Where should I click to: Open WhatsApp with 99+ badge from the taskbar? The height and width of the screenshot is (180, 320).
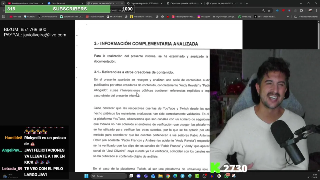click(x=226, y=176)
